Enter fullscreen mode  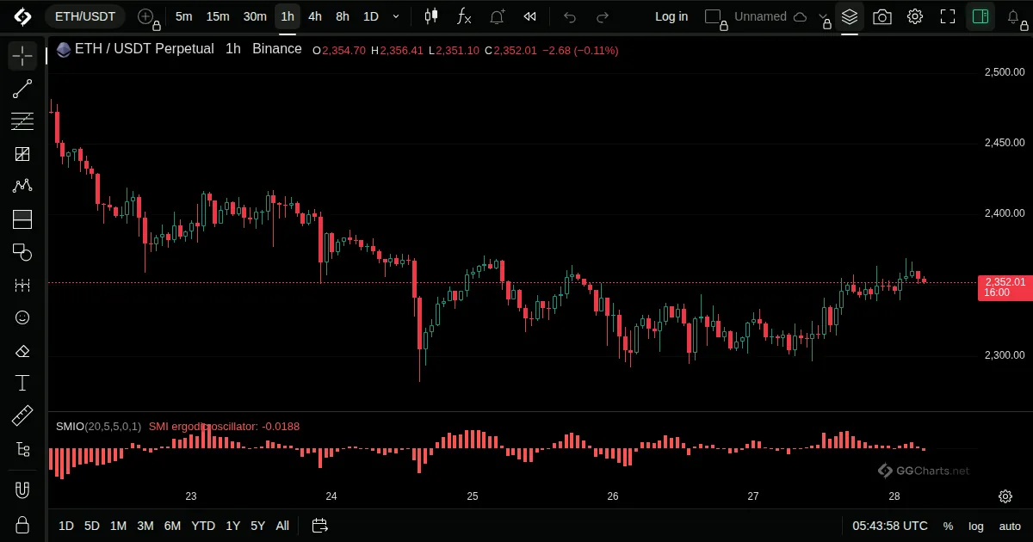point(948,16)
